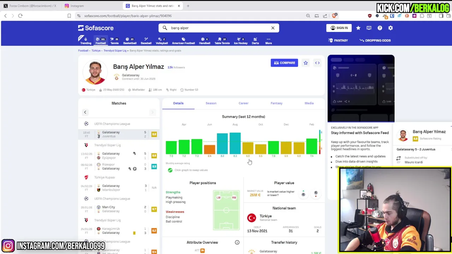Click the Sign In button
The image size is (452, 254).
point(339,28)
